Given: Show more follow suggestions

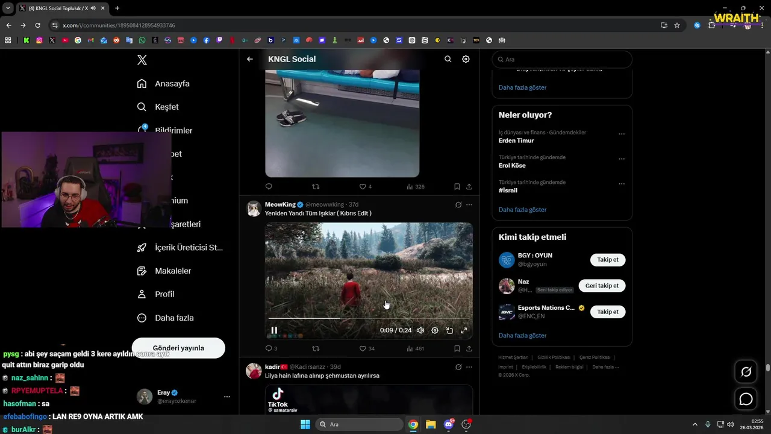Looking at the screenshot, I should [522, 335].
